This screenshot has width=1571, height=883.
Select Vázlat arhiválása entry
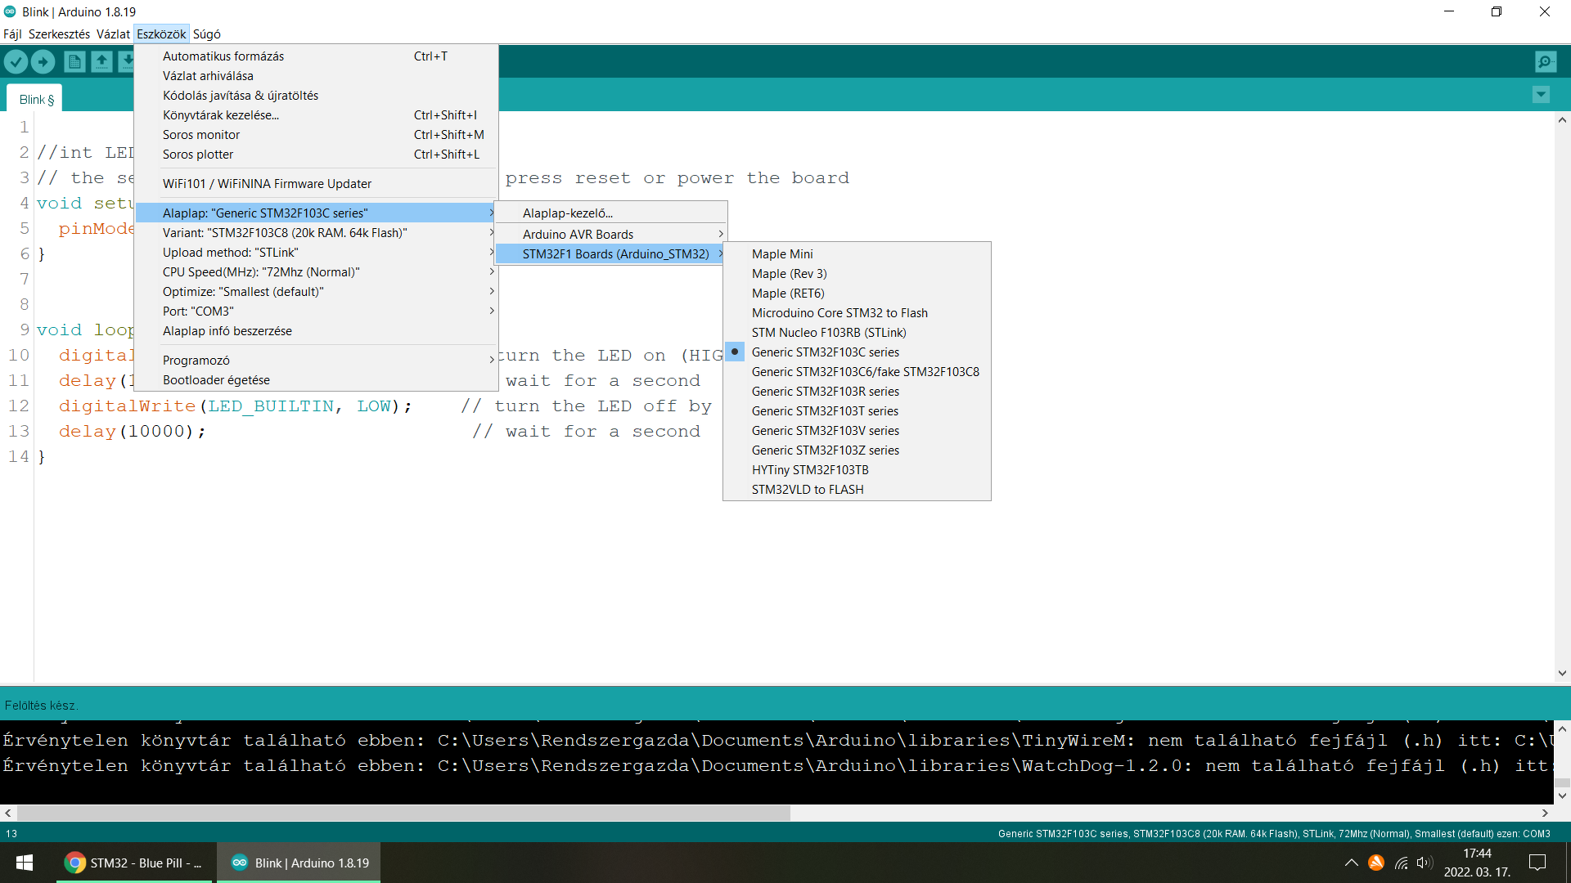[x=316, y=76]
